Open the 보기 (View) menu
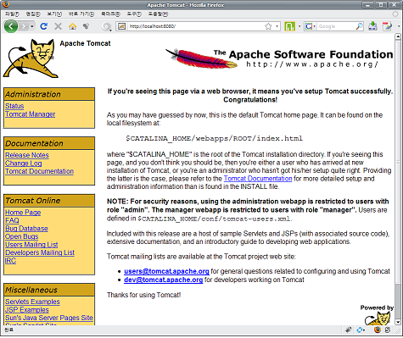403x338 pixels. point(54,14)
